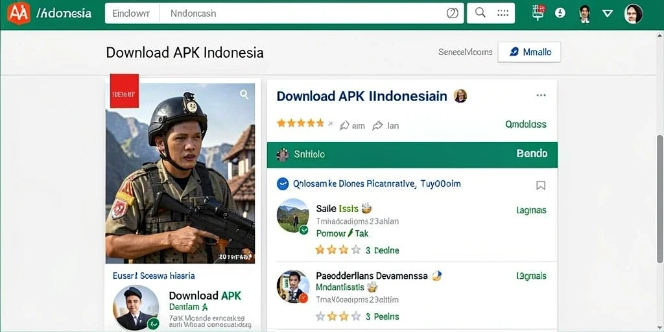Click star rating above 3 Deaine

pos(338,250)
